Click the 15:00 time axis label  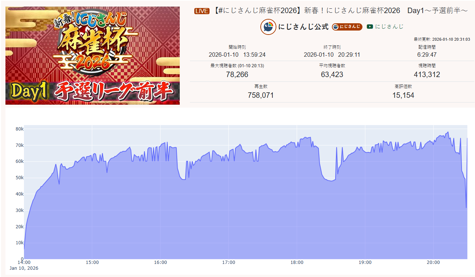[x=92, y=262]
